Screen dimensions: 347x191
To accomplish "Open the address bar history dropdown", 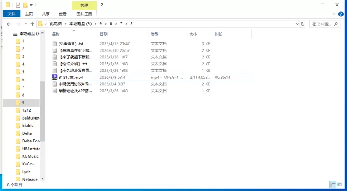I will pyautogui.click(x=297, y=24).
